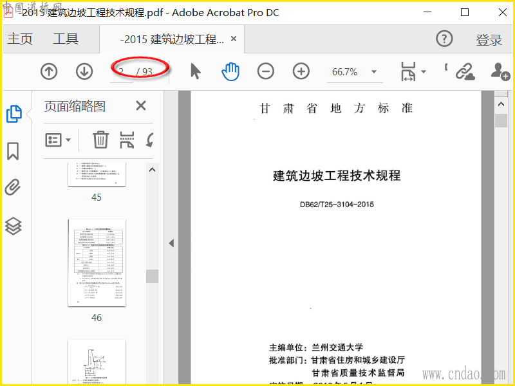
Task: Select the arrow selection tool
Action: tap(196, 71)
